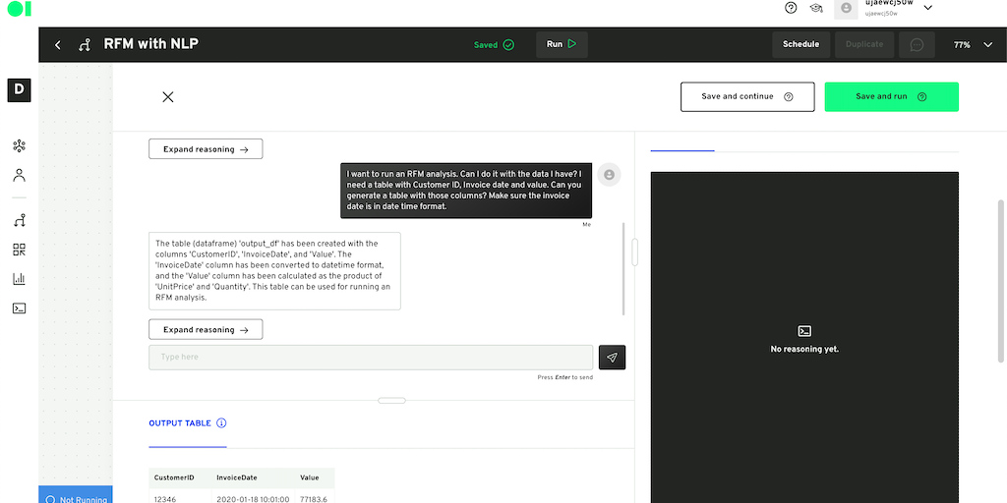
Task: Open the apps grid icon in sidebar
Action: [20, 250]
